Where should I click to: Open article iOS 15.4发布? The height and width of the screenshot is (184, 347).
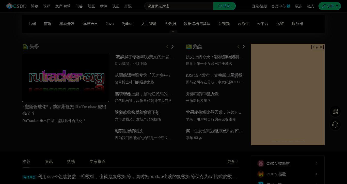coord(214,75)
